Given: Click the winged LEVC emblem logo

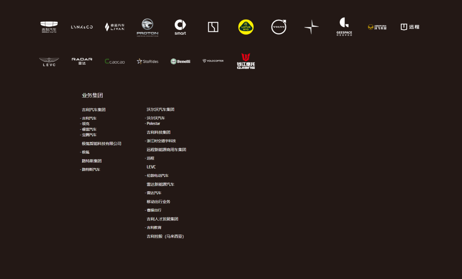Looking at the screenshot, I should click(49, 62).
